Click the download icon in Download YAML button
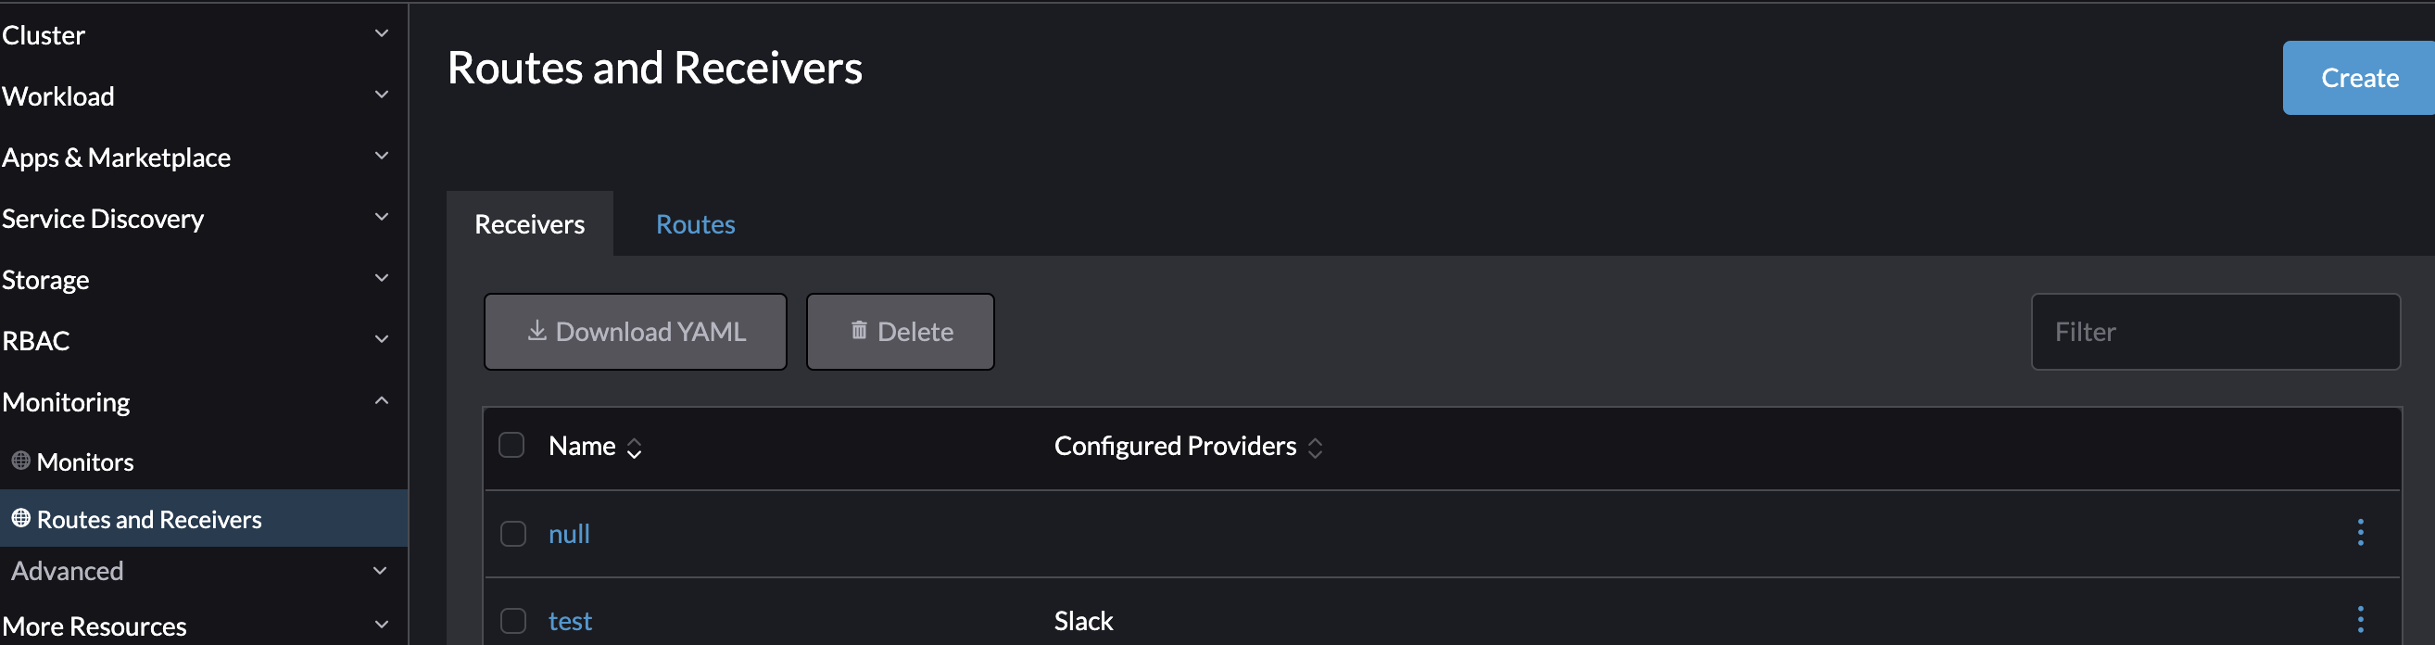The height and width of the screenshot is (645, 2435). (536, 331)
